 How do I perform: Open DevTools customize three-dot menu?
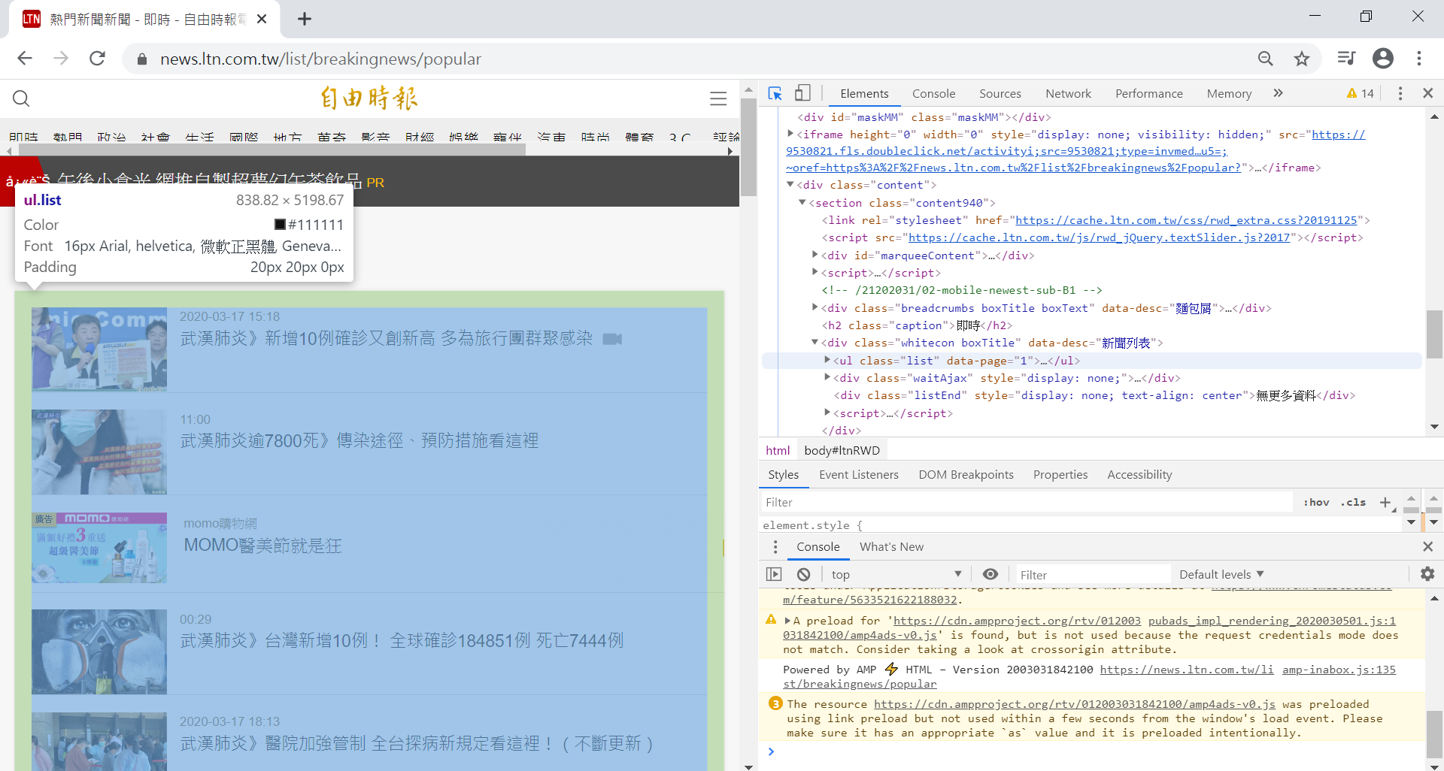point(1400,93)
